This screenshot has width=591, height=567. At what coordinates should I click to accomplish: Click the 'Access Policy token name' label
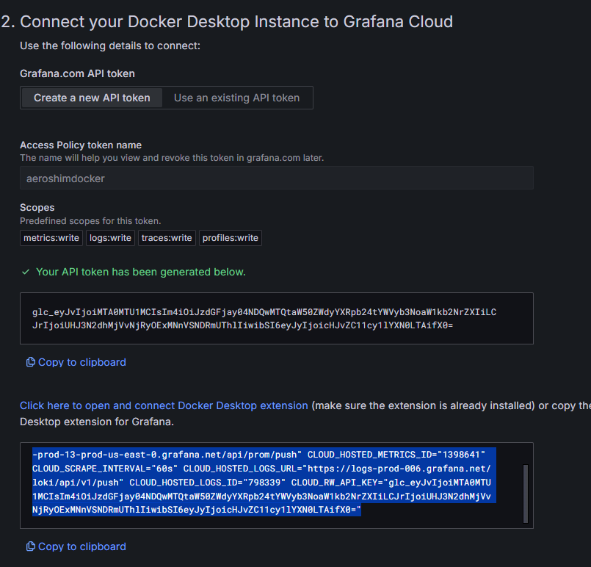pyautogui.click(x=81, y=145)
